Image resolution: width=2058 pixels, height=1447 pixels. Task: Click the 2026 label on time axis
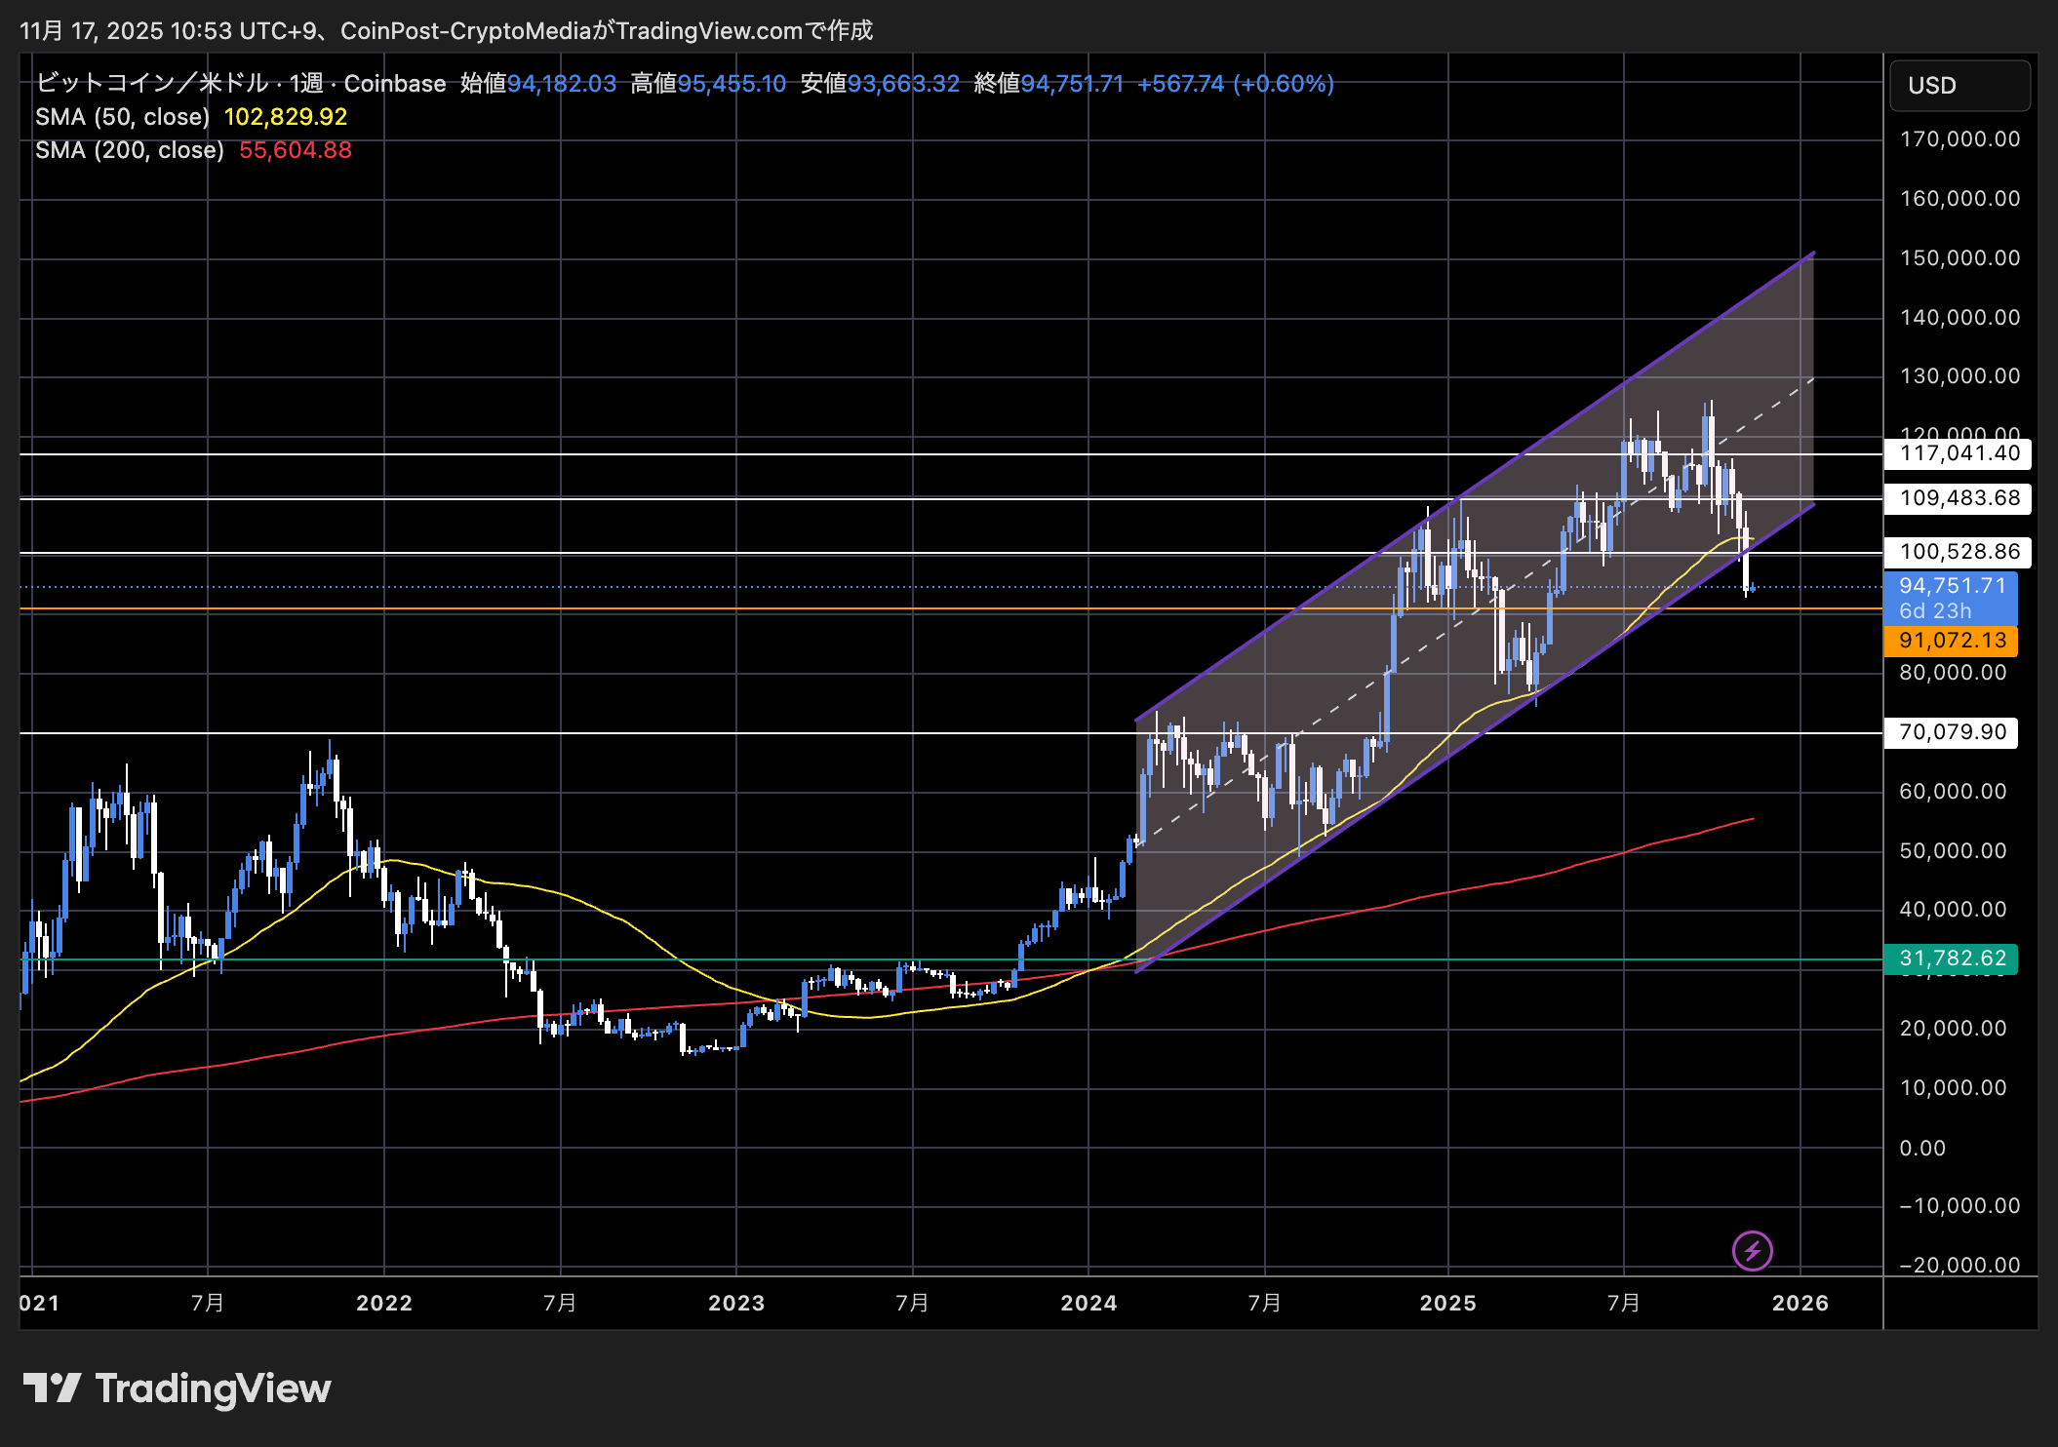[x=1800, y=1303]
